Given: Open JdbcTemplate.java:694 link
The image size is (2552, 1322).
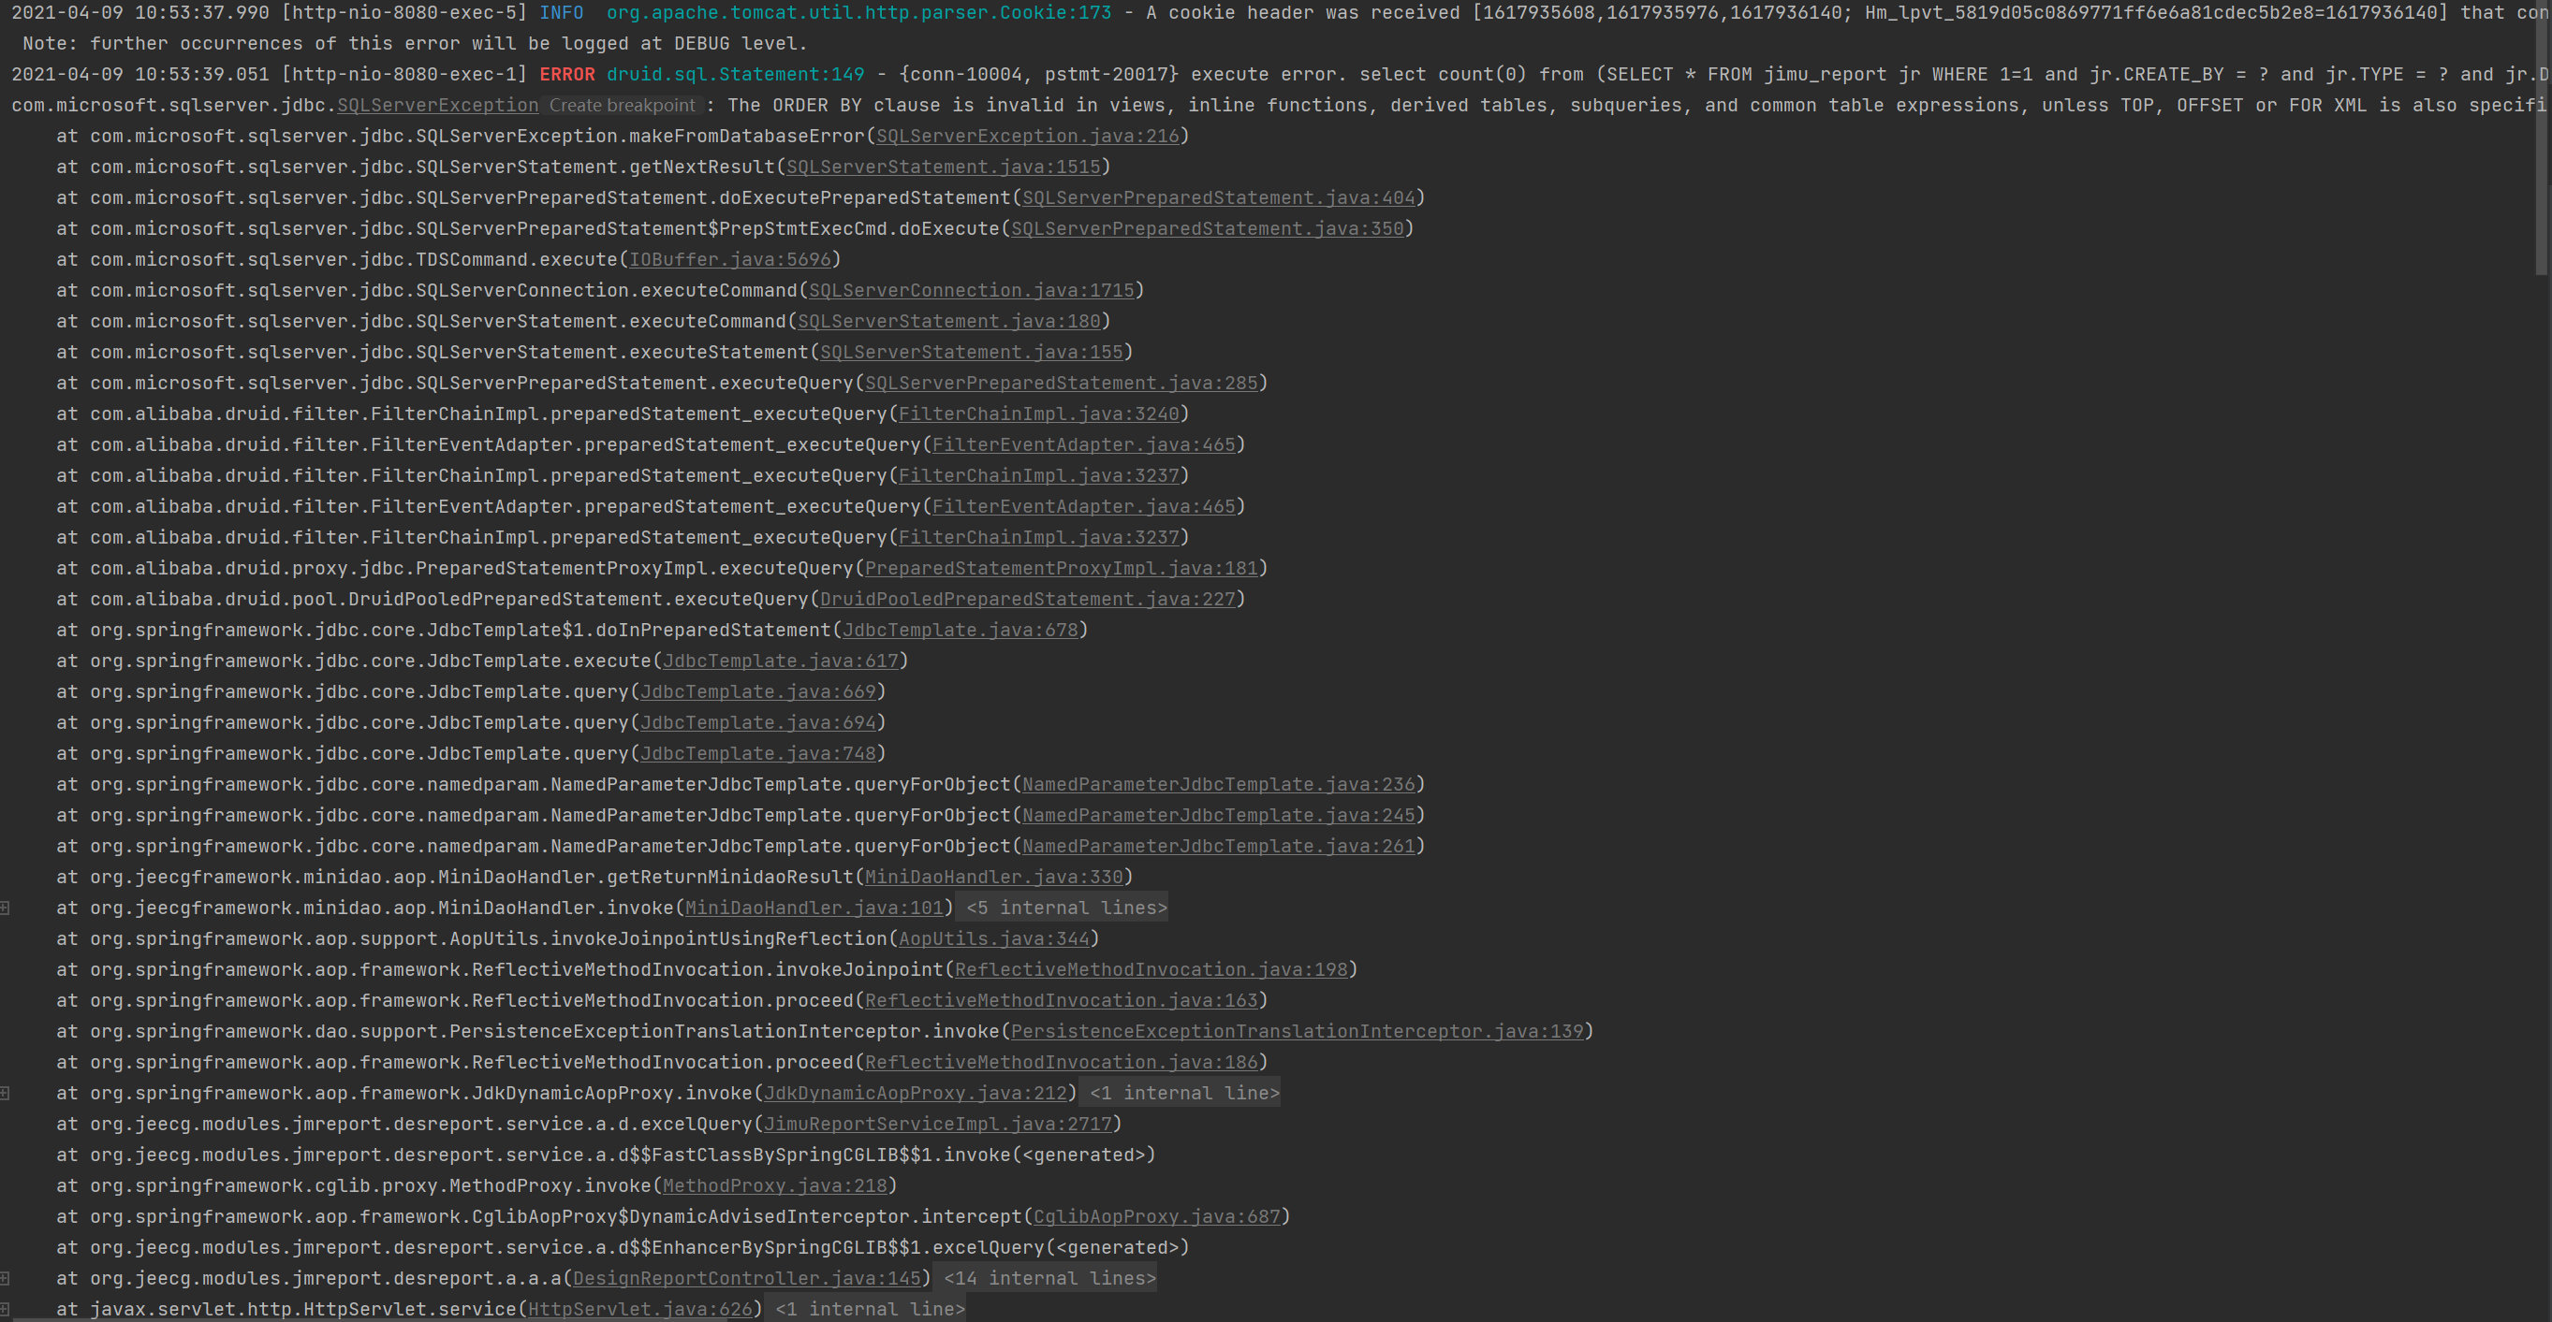Looking at the screenshot, I should pyautogui.click(x=758, y=722).
